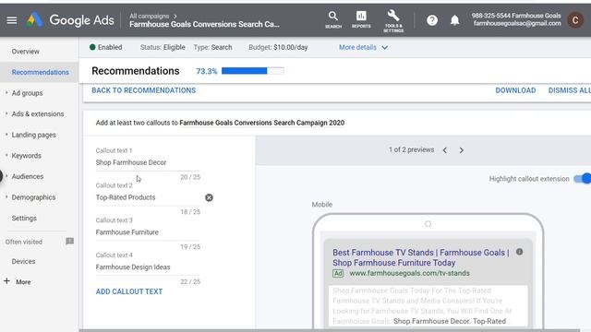Click ADD CALLOUT TEXT
Image resolution: width=591 pixels, height=332 pixels.
coord(129,291)
